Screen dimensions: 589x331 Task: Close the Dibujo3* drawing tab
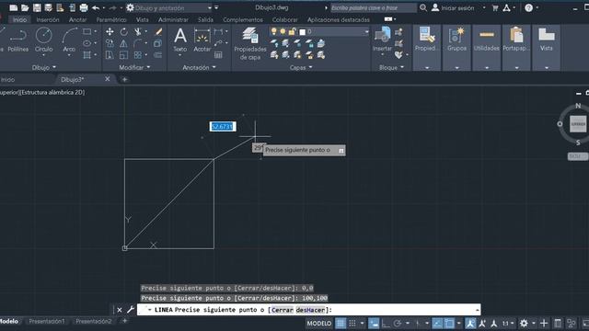pos(107,79)
